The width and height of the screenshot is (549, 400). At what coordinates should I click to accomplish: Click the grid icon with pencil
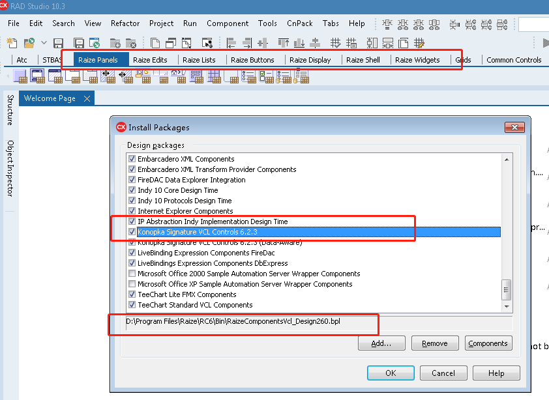[x=419, y=43]
